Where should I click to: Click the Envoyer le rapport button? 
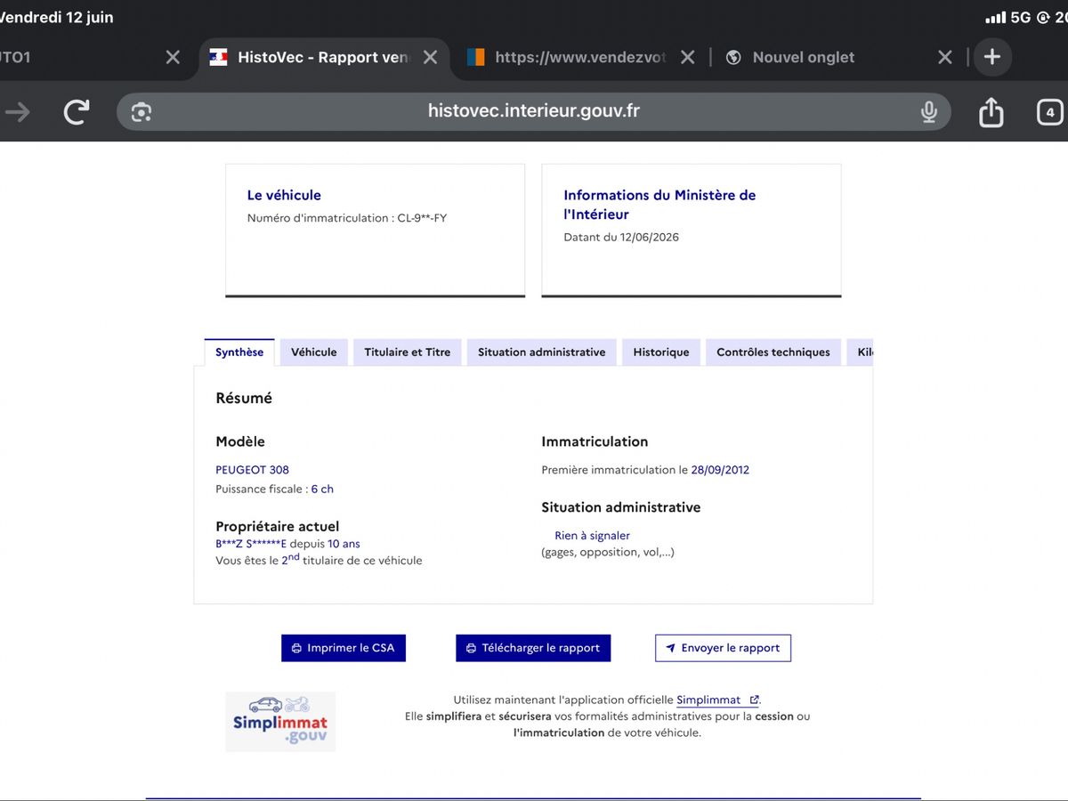(723, 648)
